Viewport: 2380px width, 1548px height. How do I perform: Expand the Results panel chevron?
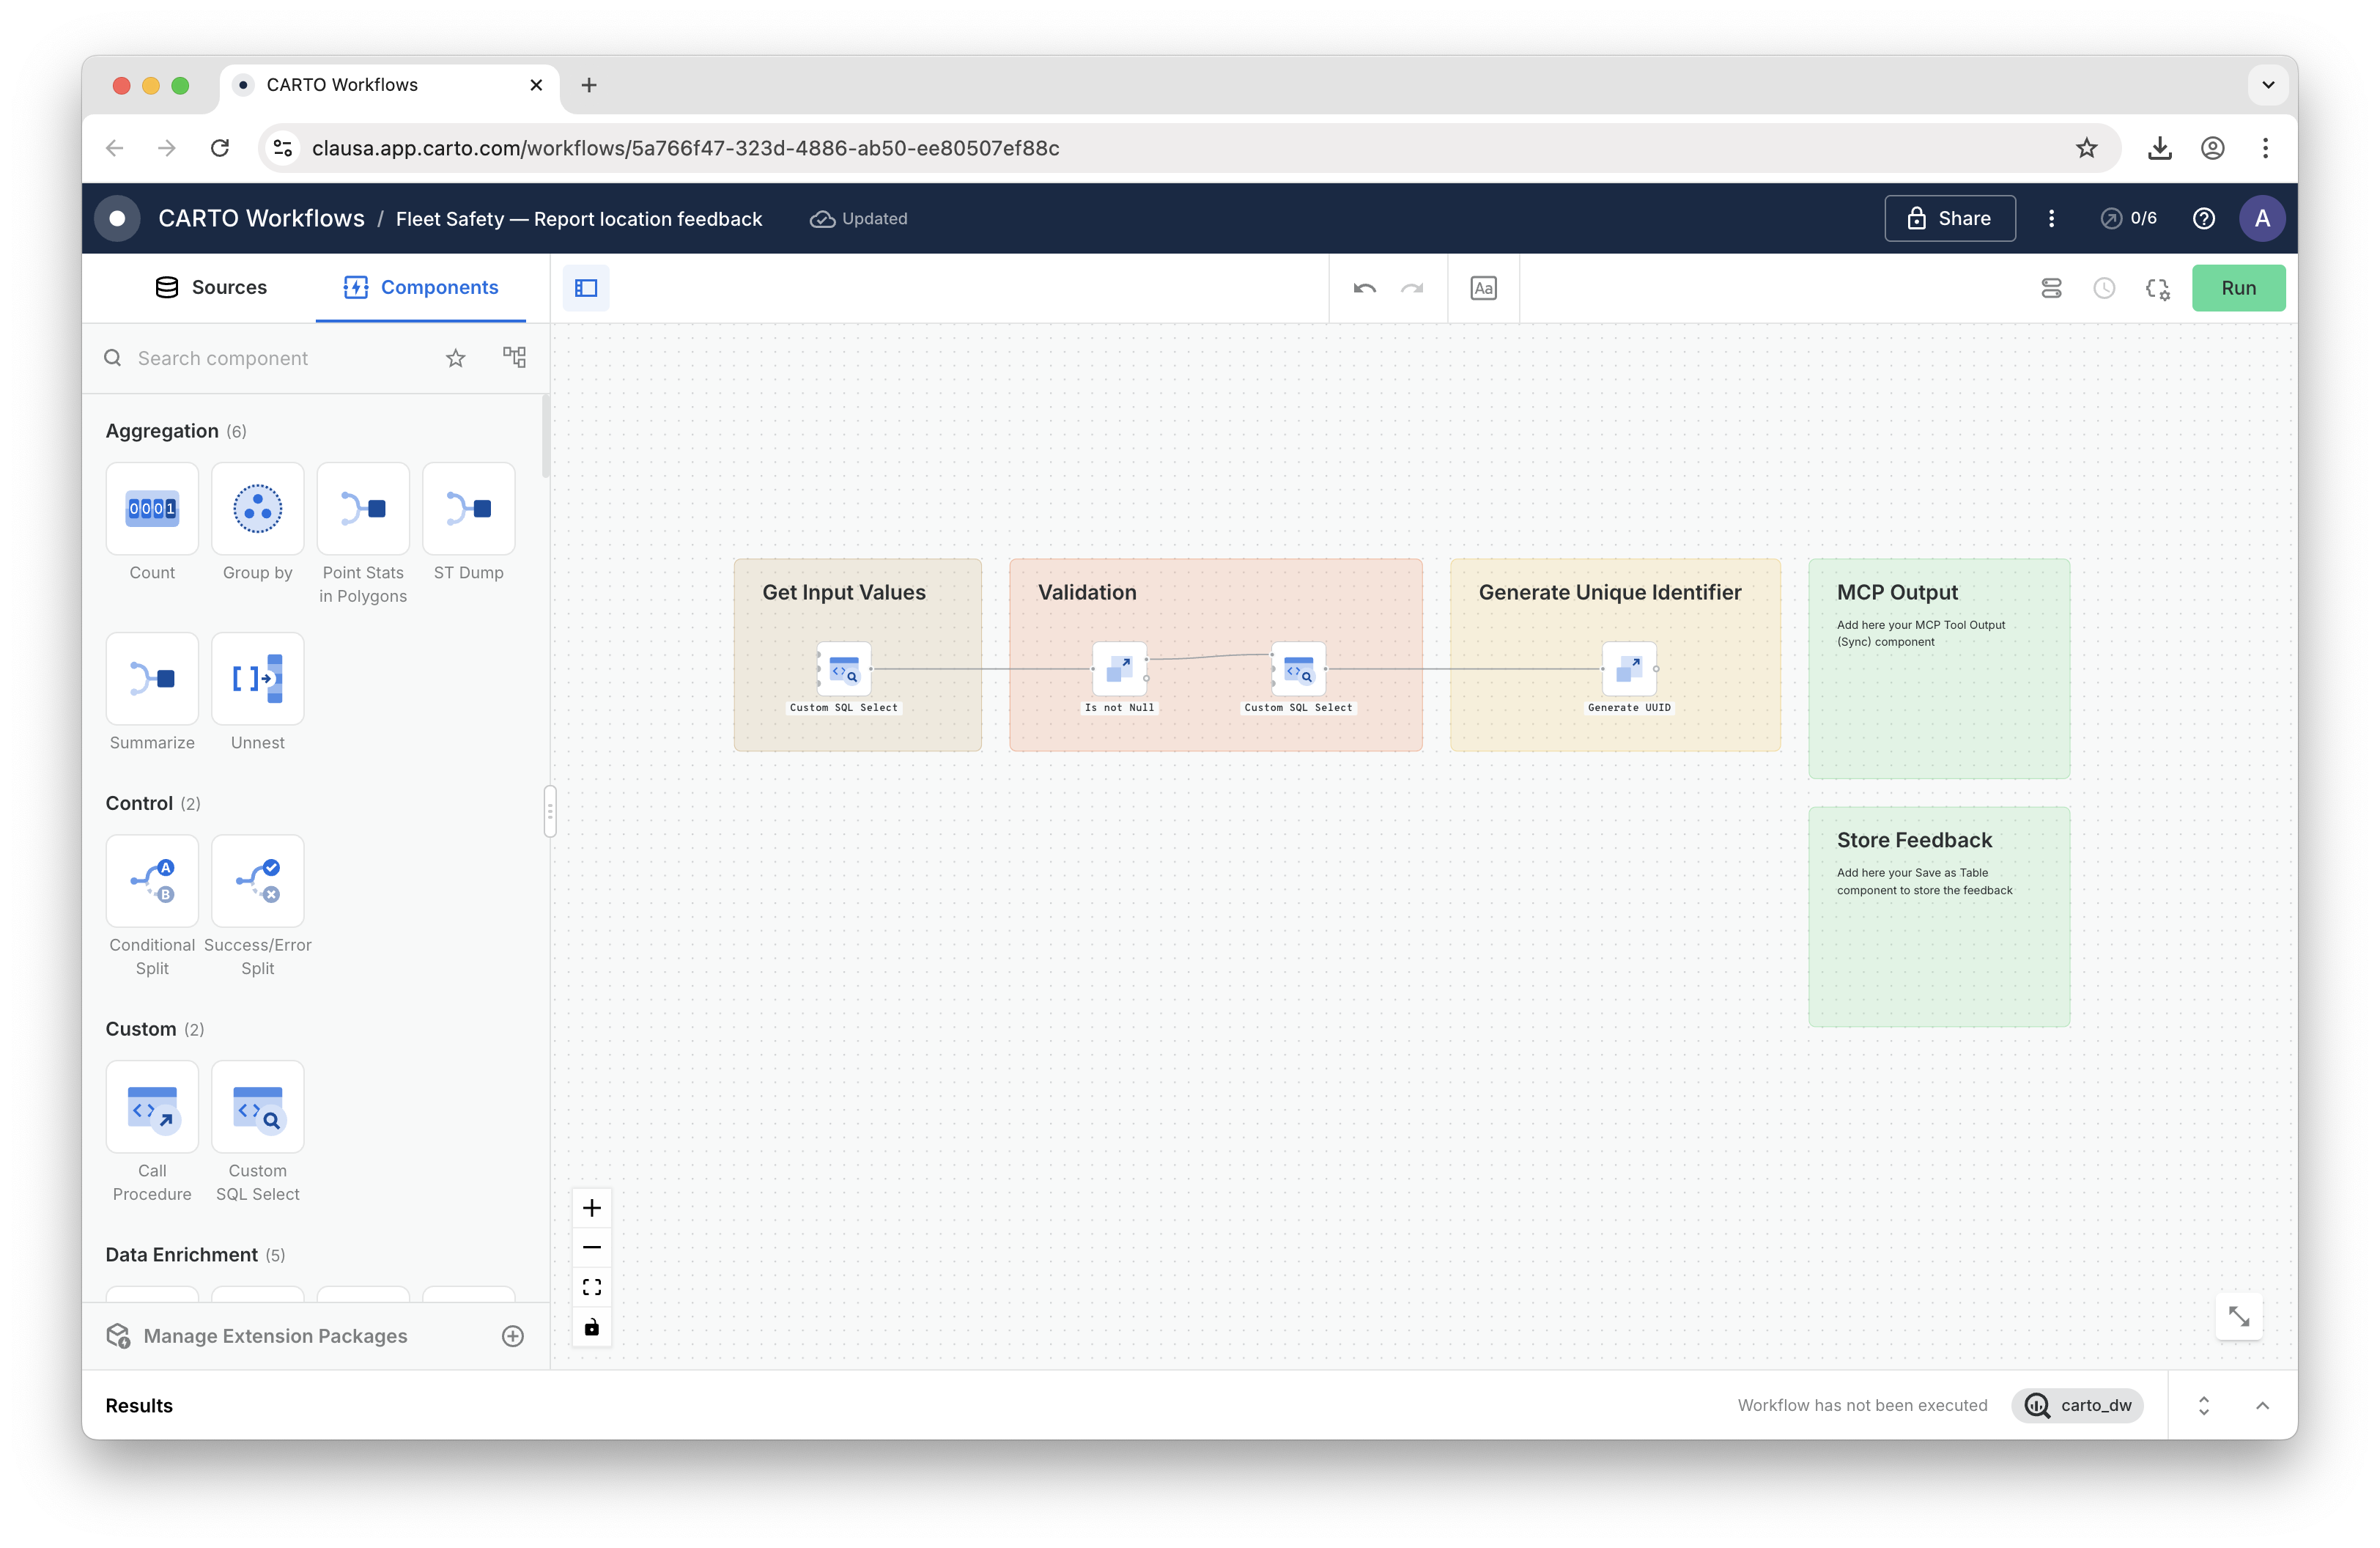pos(2262,1405)
